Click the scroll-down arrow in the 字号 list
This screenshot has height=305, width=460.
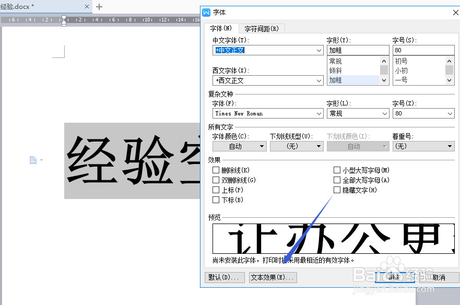pyautogui.click(x=449, y=79)
